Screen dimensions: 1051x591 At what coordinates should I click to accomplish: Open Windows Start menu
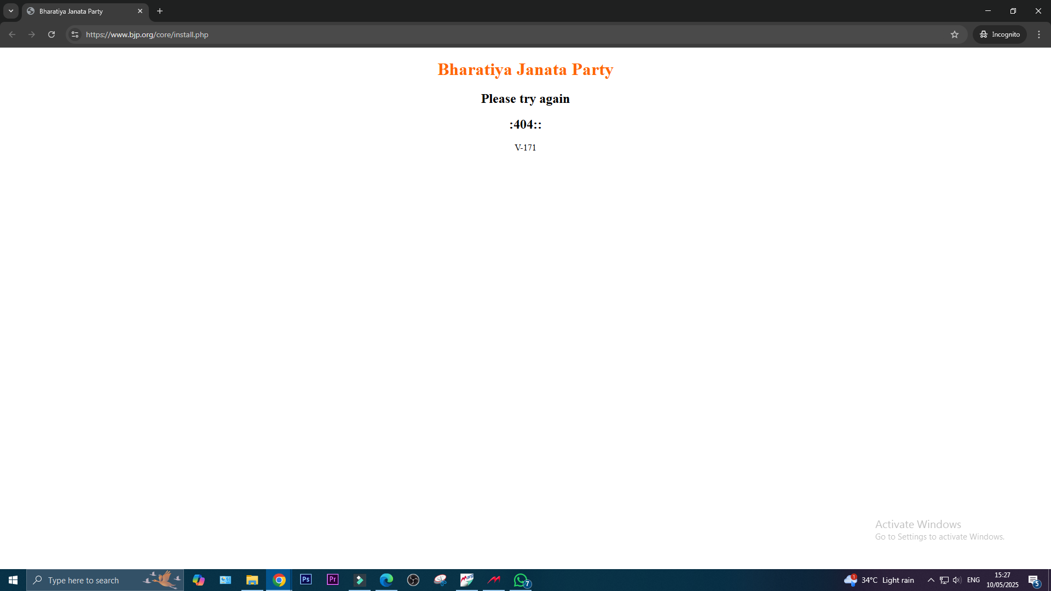(13, 580)
